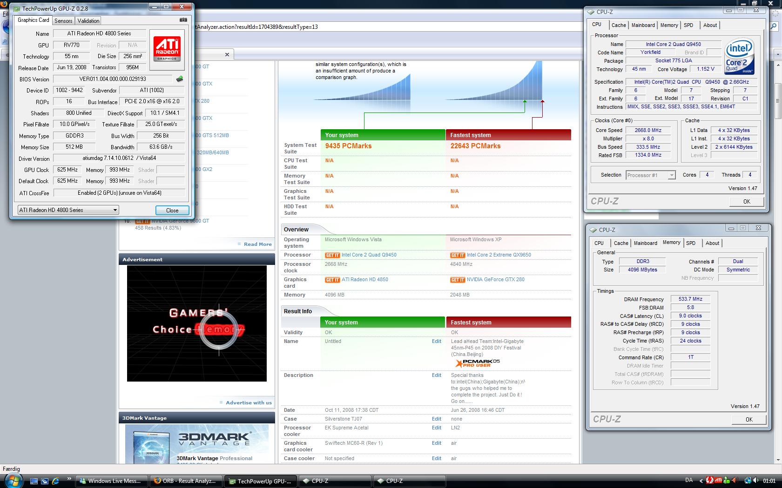Click the GPU-Z screenshot camera icon
The width and height of the screenshot is (782, 488).
pyautogui.click(x=183, y=20)
